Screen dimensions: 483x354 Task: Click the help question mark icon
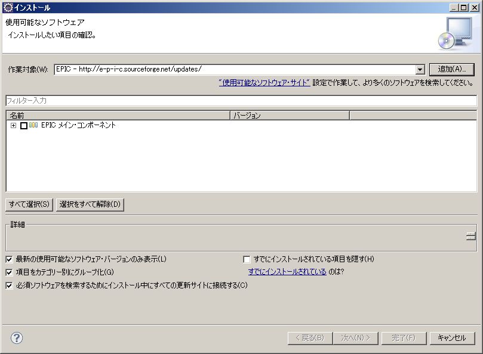coord(17,338)
